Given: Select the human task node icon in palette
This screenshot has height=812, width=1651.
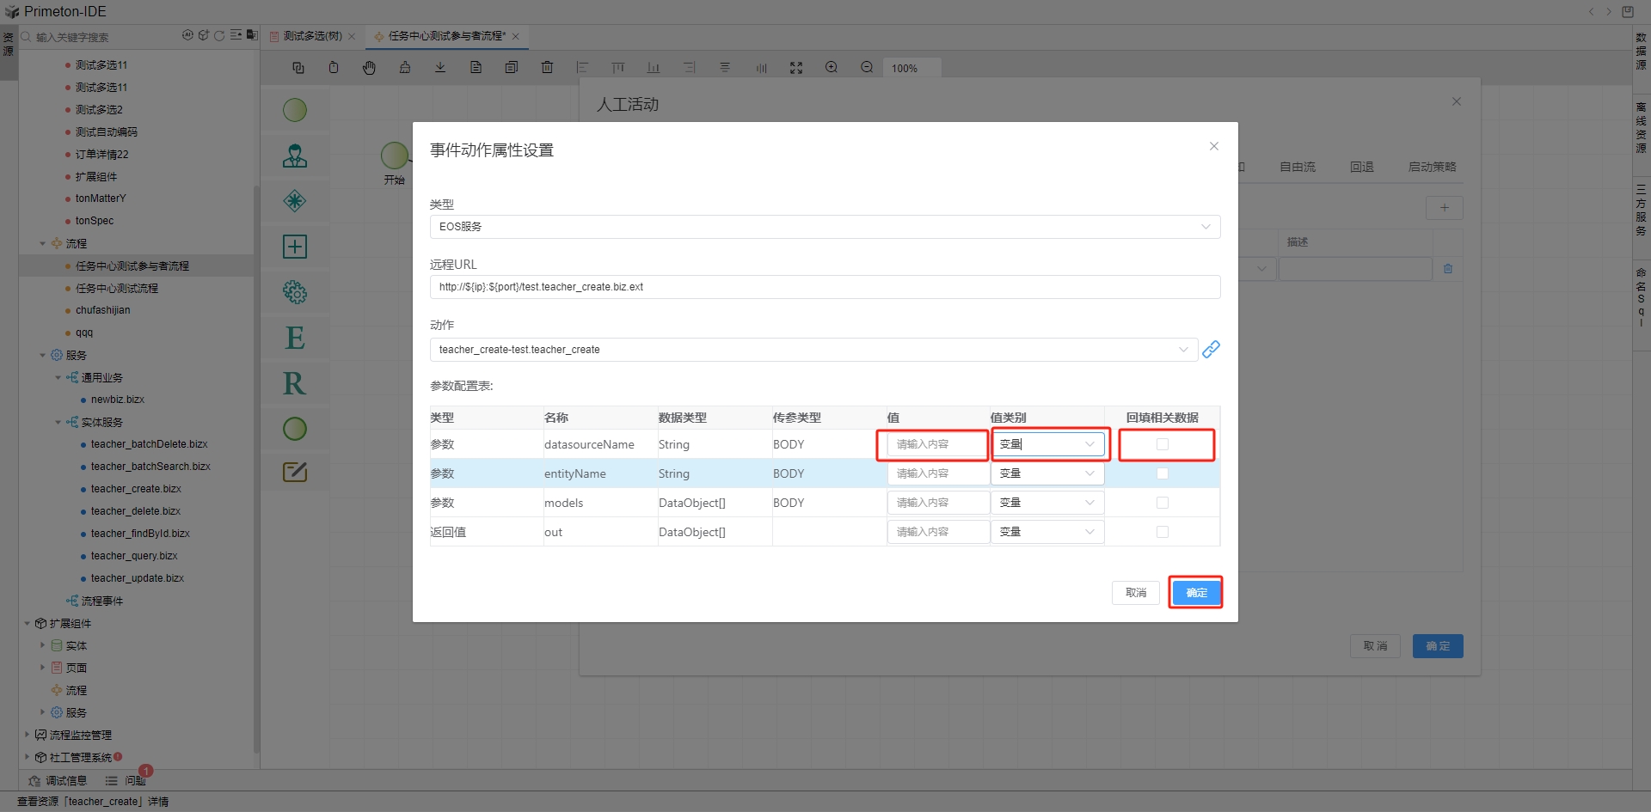Looking at the screenshot, I should pyautogui.click(x=295, y=156).
